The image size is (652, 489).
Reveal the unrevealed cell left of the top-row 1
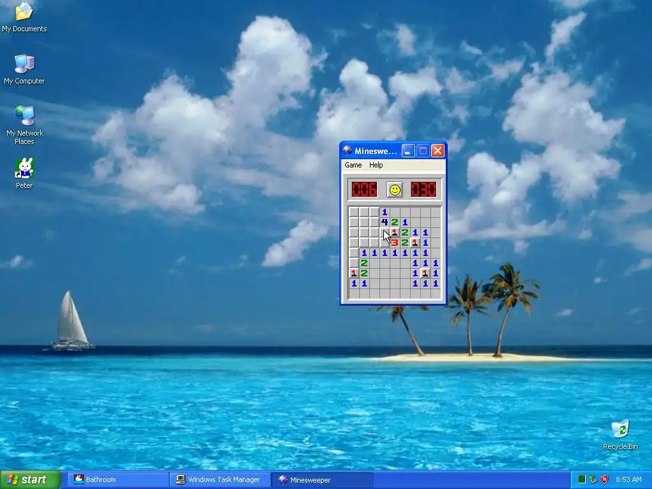pyautogui.click(x=374, y=212)
